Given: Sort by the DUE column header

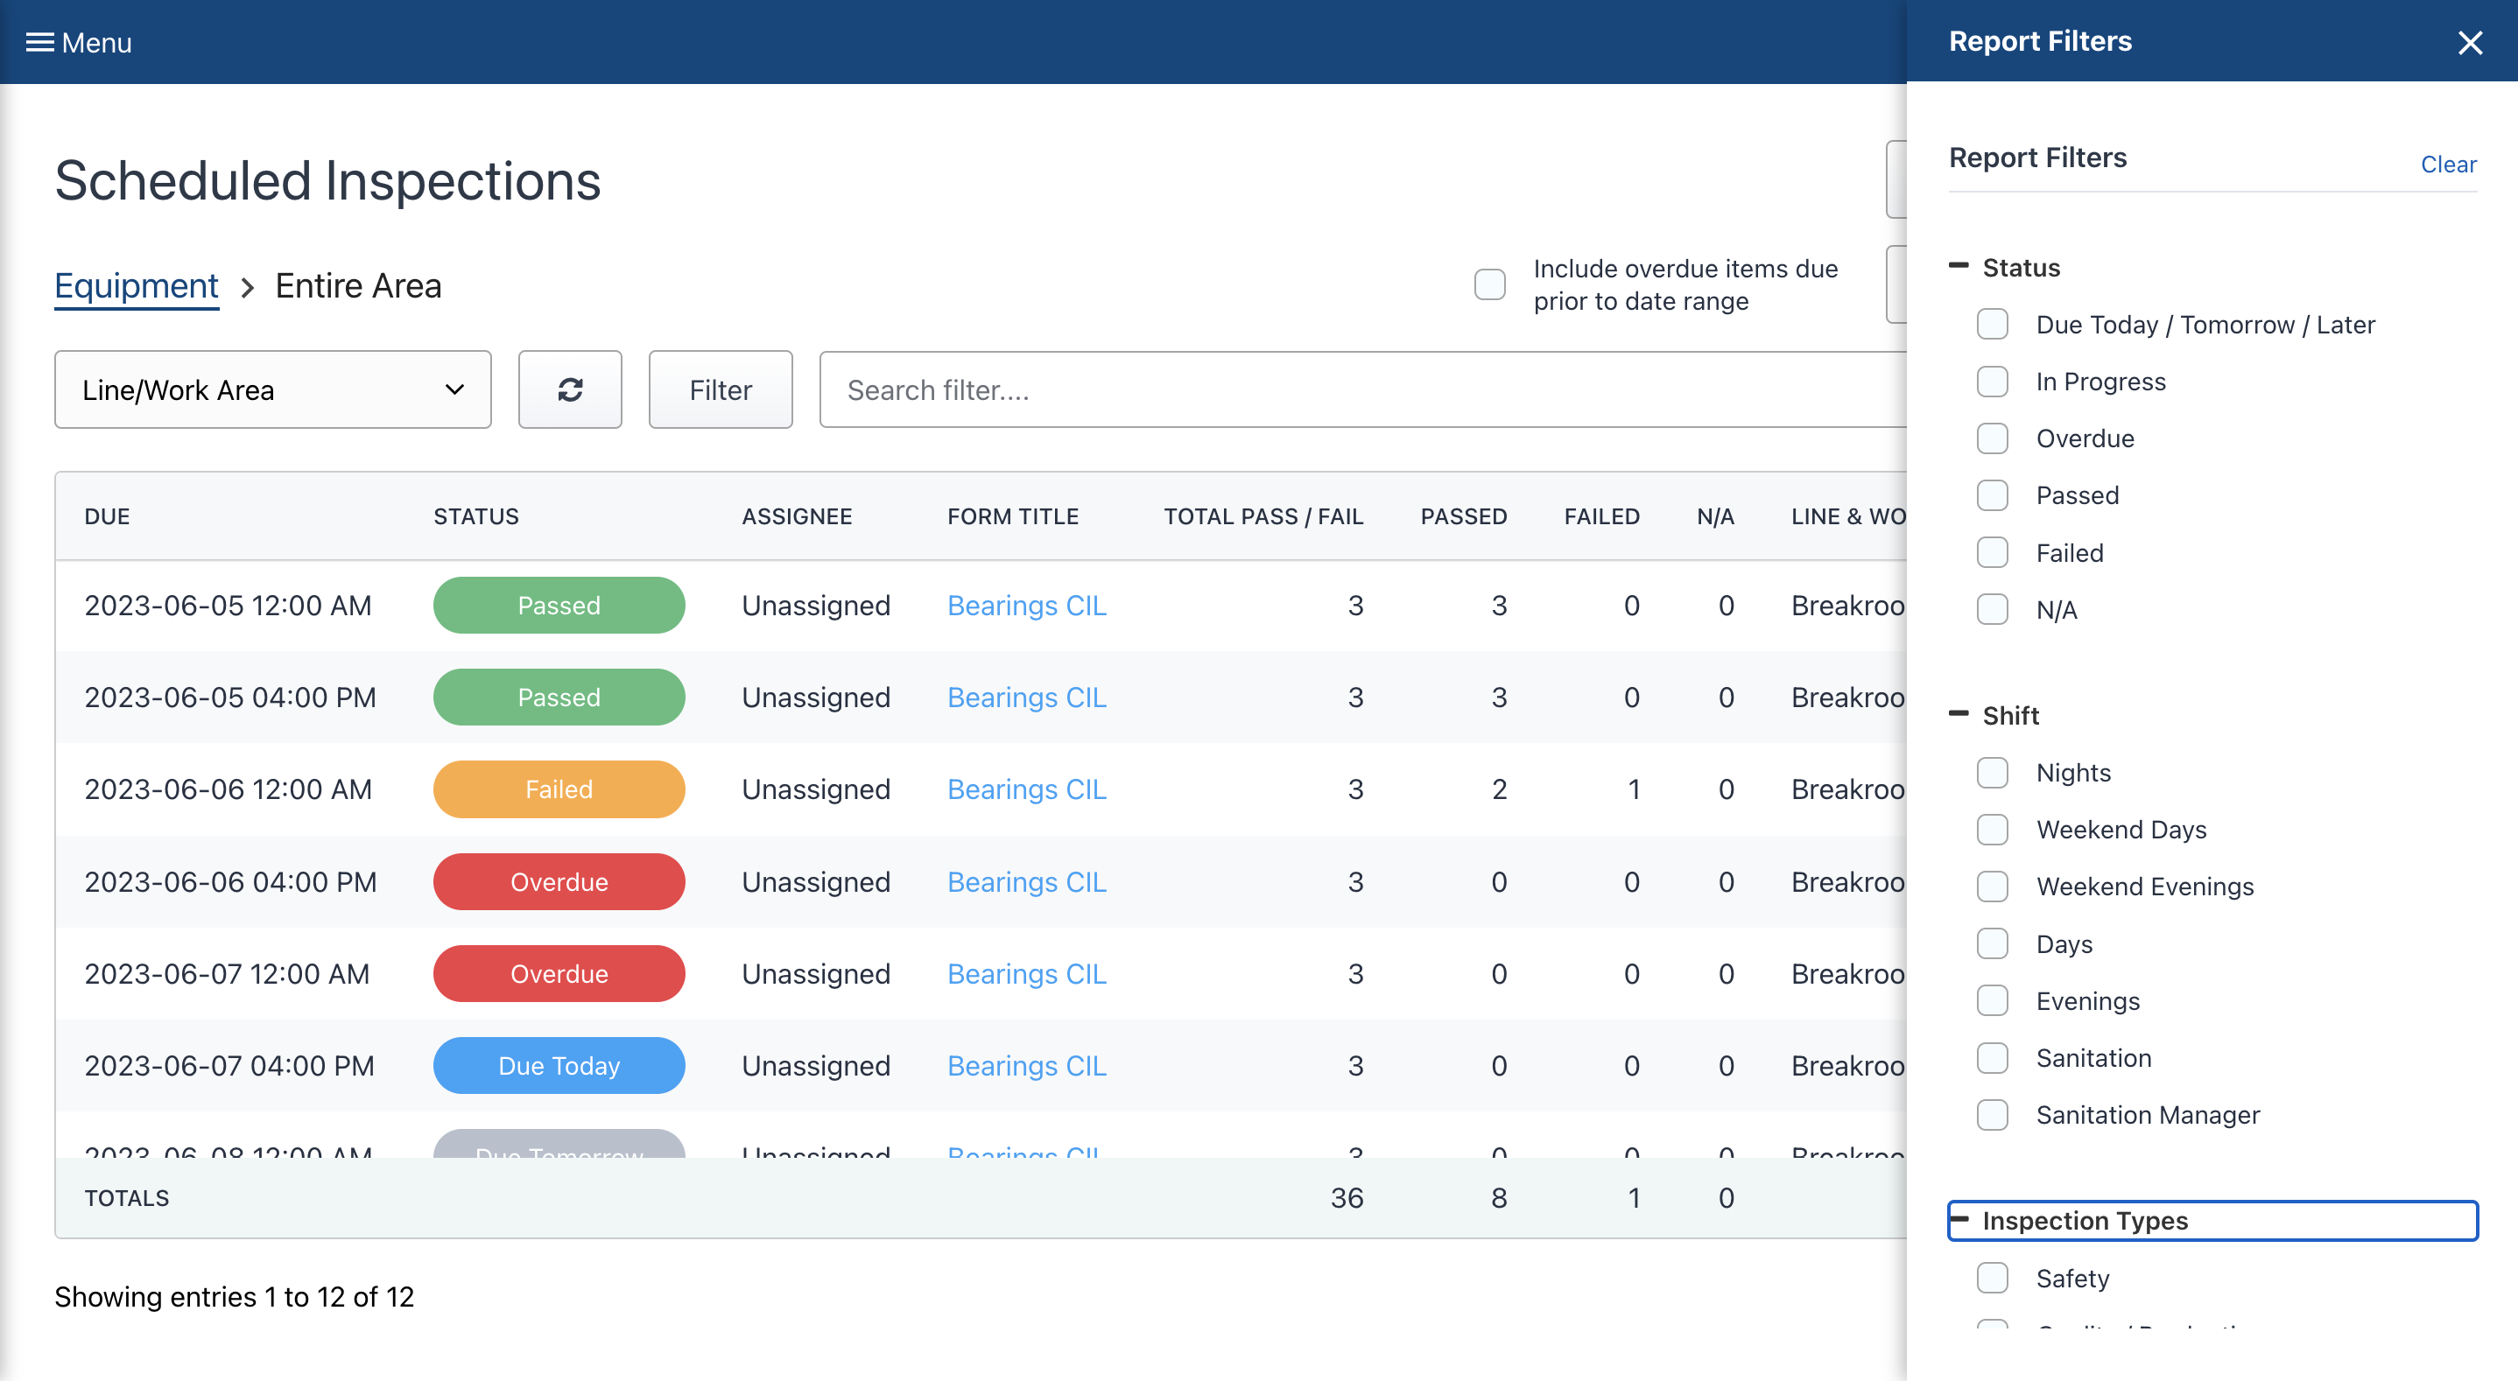Looking at the screenshot, I should point(108,516).
